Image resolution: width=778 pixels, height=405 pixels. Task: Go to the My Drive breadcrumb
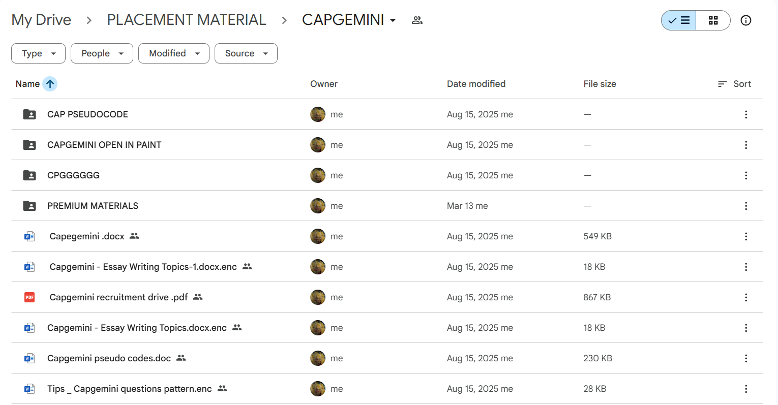tap(41, 20)
